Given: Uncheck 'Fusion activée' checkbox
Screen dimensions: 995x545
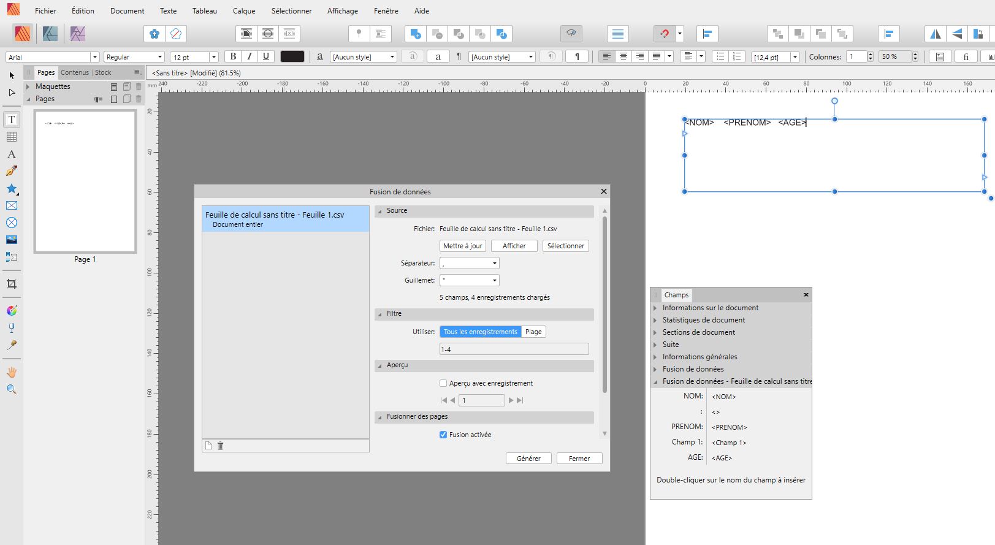Looking at the screenshot, I should pyautogui.click(x=443, y=435).
